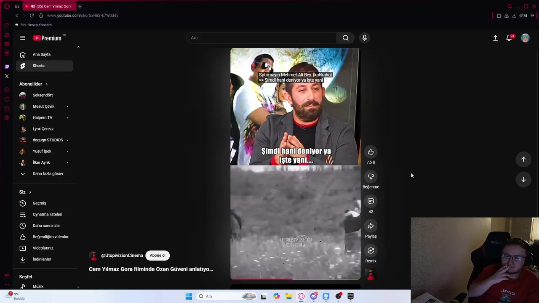The height and width of the screenshot is (303, 539).
Task: Expand the Abonelikler section chevron
Action: pyautogui.click(x=46, y=84)
